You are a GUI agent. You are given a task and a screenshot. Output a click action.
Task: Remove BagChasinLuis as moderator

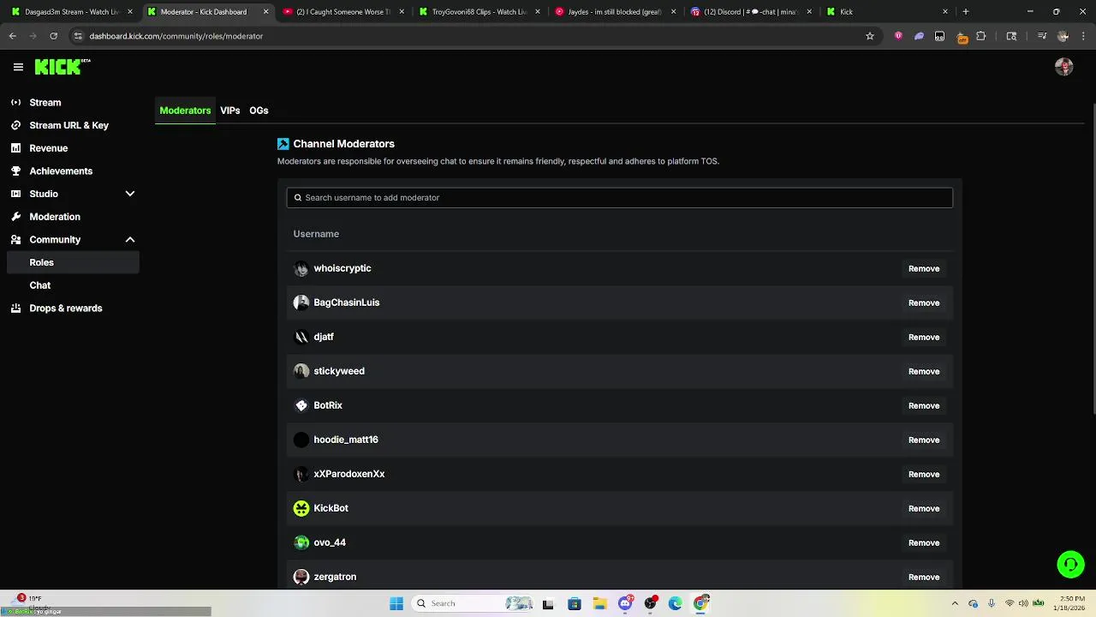click(924, 303)
